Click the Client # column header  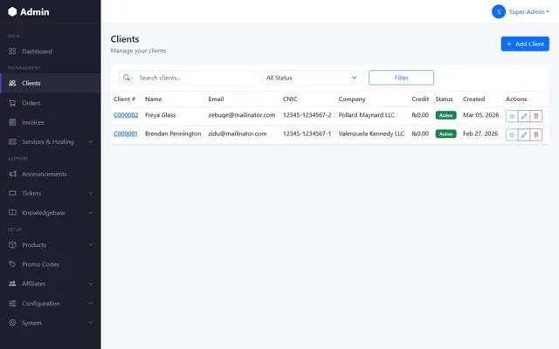[x=124, y=99]
